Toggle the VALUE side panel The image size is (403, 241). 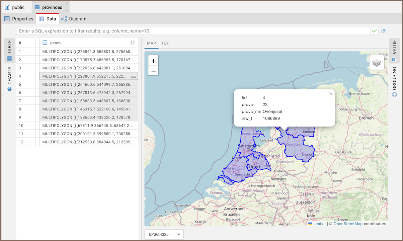click(x=394, y=50)
